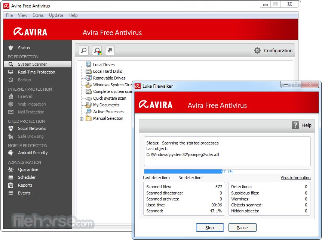Click the Reports sidebar label
322x240 pixels.
click(25, 185)
